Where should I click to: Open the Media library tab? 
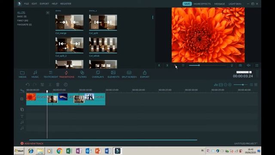(22, 74)
